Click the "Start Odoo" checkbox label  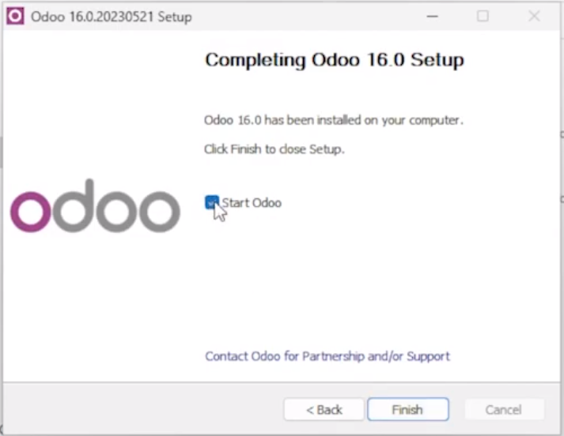tap(252, 203)
